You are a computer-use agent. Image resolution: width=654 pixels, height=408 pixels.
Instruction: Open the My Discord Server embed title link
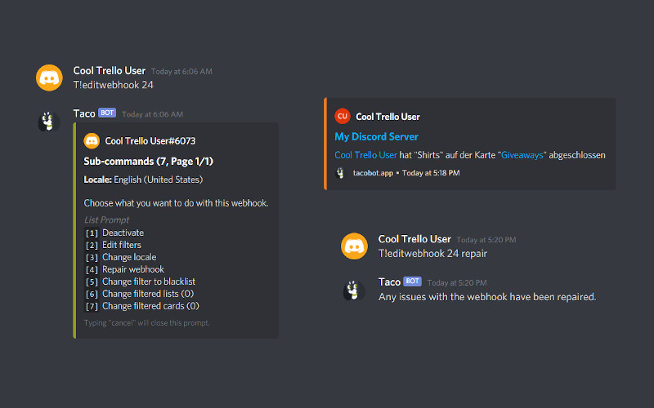coord(376,136)
